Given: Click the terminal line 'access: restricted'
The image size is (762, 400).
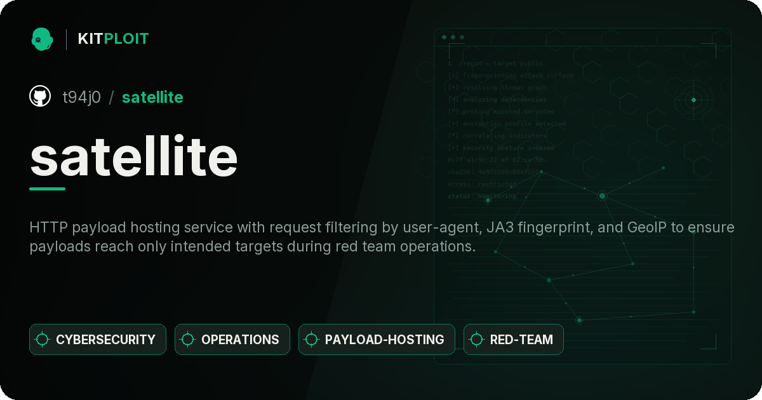Looking at the screenshot, I should click(482, 184).
